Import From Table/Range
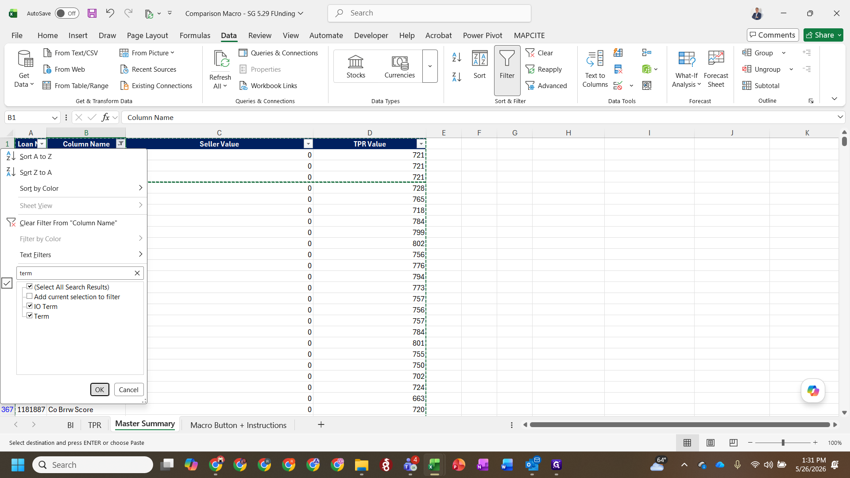This screenshot has width=850, height=478. click(76, 85)
